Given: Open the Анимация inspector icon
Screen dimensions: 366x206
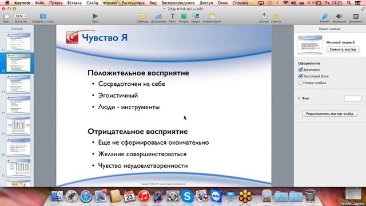Looking at the screenshot, I should tap(339, 16).
